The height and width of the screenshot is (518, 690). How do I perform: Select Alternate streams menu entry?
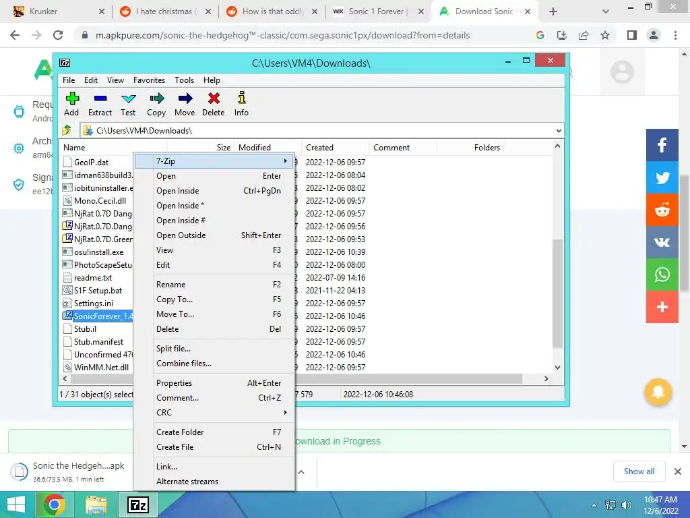214,482
